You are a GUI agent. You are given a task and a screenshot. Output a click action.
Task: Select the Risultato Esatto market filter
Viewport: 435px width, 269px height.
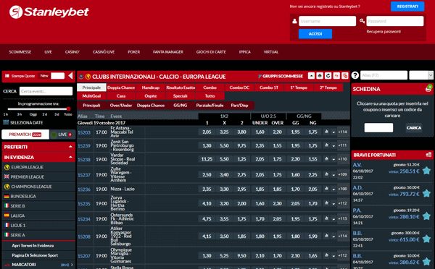tap(181, 87)
